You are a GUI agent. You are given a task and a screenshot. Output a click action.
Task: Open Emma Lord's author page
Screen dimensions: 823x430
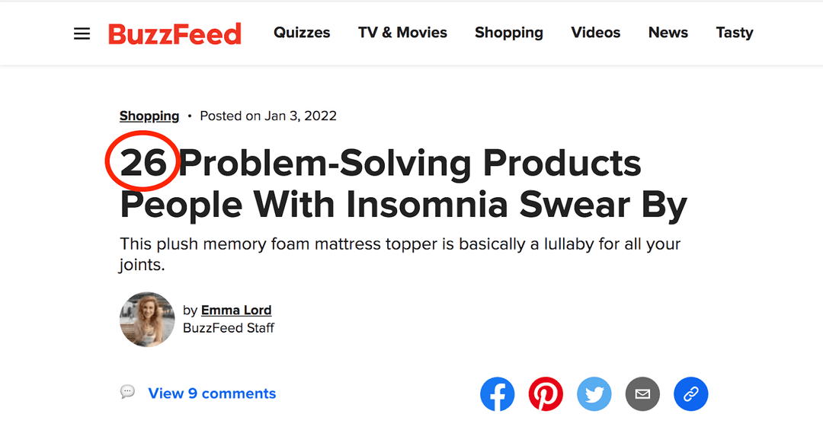(x=236, y=310)
